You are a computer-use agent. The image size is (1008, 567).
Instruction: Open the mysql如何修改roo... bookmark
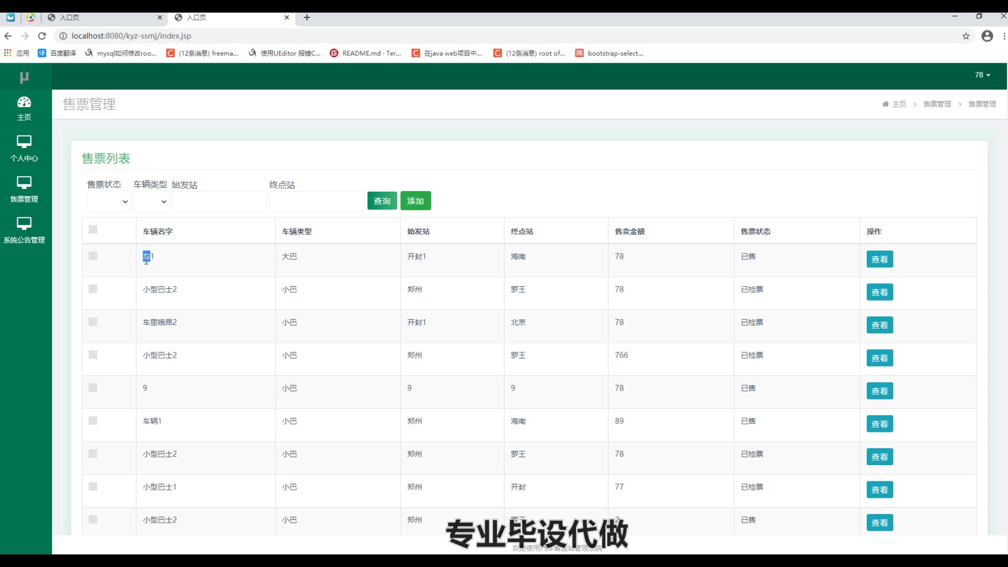coord(121,53)
